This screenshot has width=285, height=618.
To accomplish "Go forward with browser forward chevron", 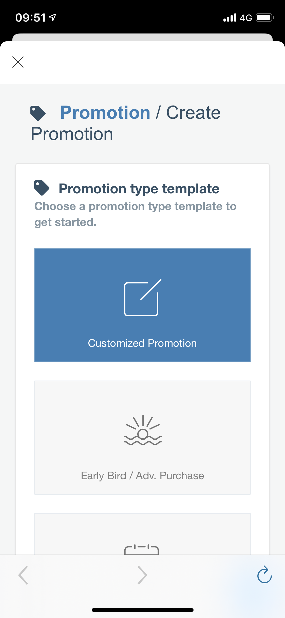I will point(142,575).
